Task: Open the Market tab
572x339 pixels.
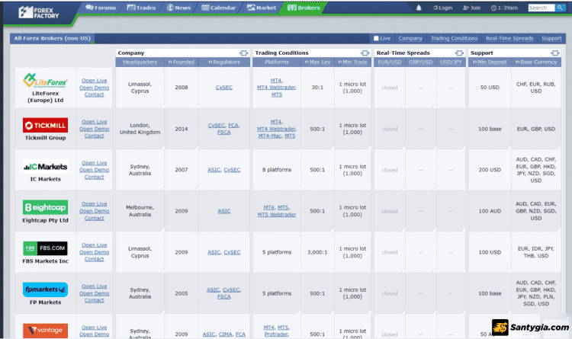Action: [x=262, y=8]
